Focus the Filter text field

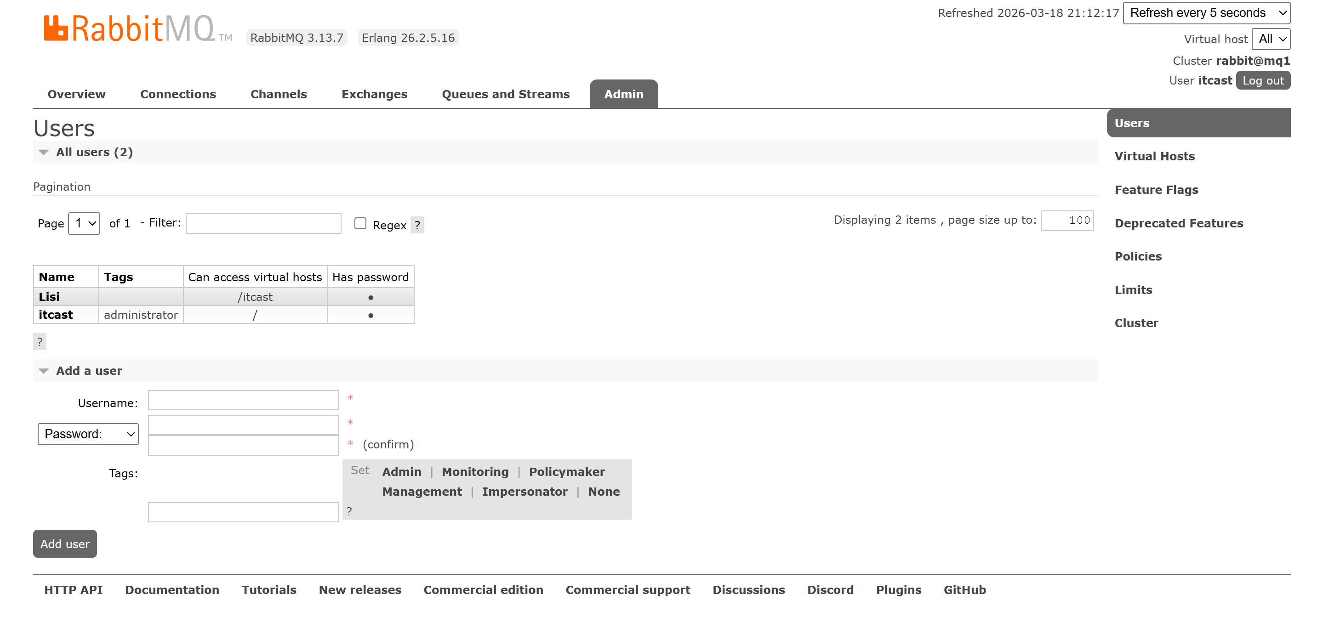point(263,223)
